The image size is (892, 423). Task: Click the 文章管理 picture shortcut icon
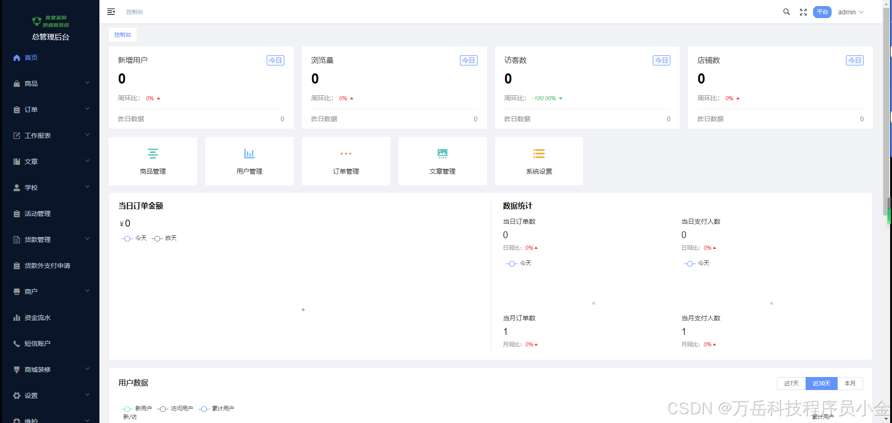coord(443,153)
